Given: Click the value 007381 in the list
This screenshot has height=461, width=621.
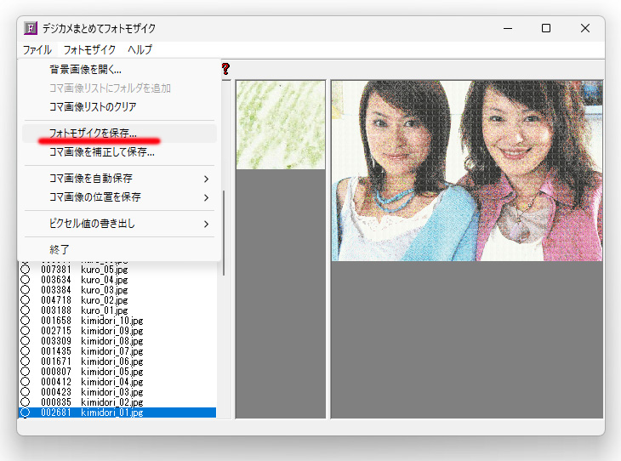Looking at the screenshot, I should (56, 270).
